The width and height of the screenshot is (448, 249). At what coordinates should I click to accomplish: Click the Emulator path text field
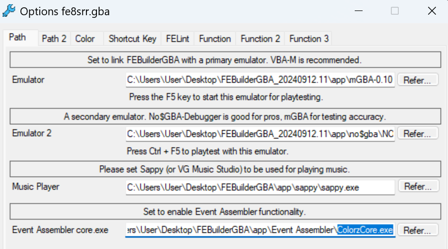(260, 80)
